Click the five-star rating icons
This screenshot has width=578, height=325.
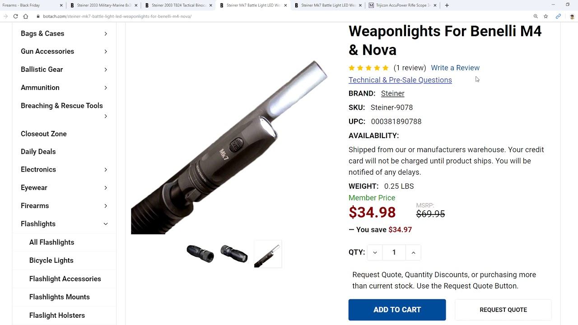click(x=368, y=68)
